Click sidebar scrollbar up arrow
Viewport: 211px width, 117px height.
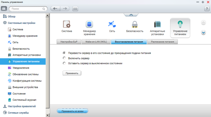[x=47, y=15]
